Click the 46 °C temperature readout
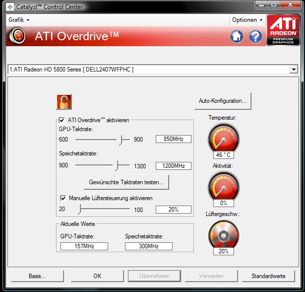Viewport: 305px width, 292px height. 224,155
